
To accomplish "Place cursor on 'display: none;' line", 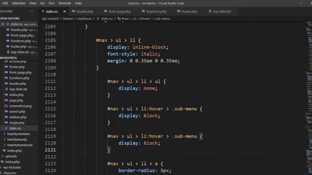I will click(x=137, y=88).
